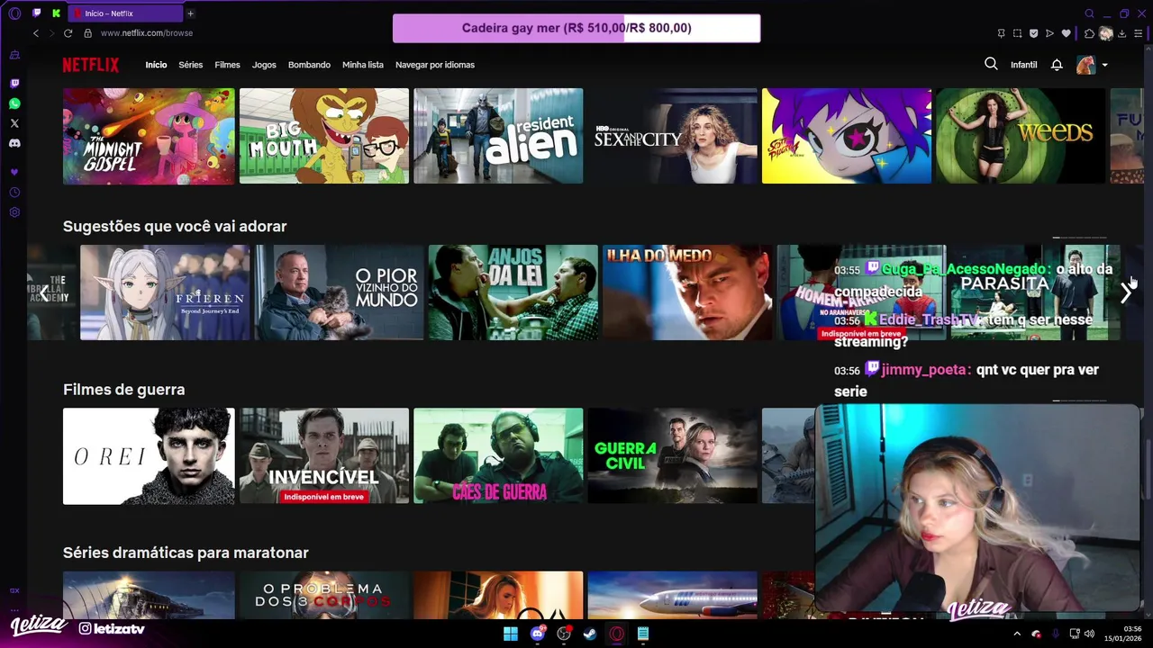1153x648 pixels.
Task: Open the Filmes menu item
Action: click(x=227, y=65)
